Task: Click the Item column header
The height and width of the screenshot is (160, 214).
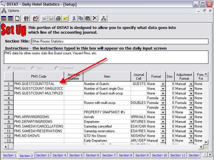Action: (x=107, y=76)
